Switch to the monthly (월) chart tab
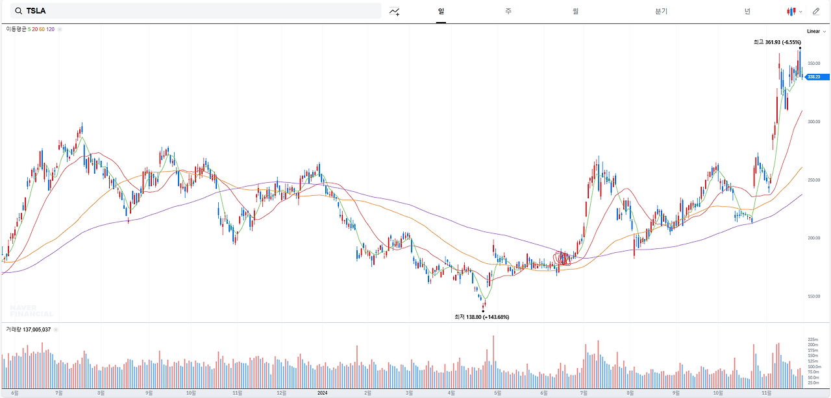Image resolution: width=831 pixels, height=398 pixels. (576, 11)
